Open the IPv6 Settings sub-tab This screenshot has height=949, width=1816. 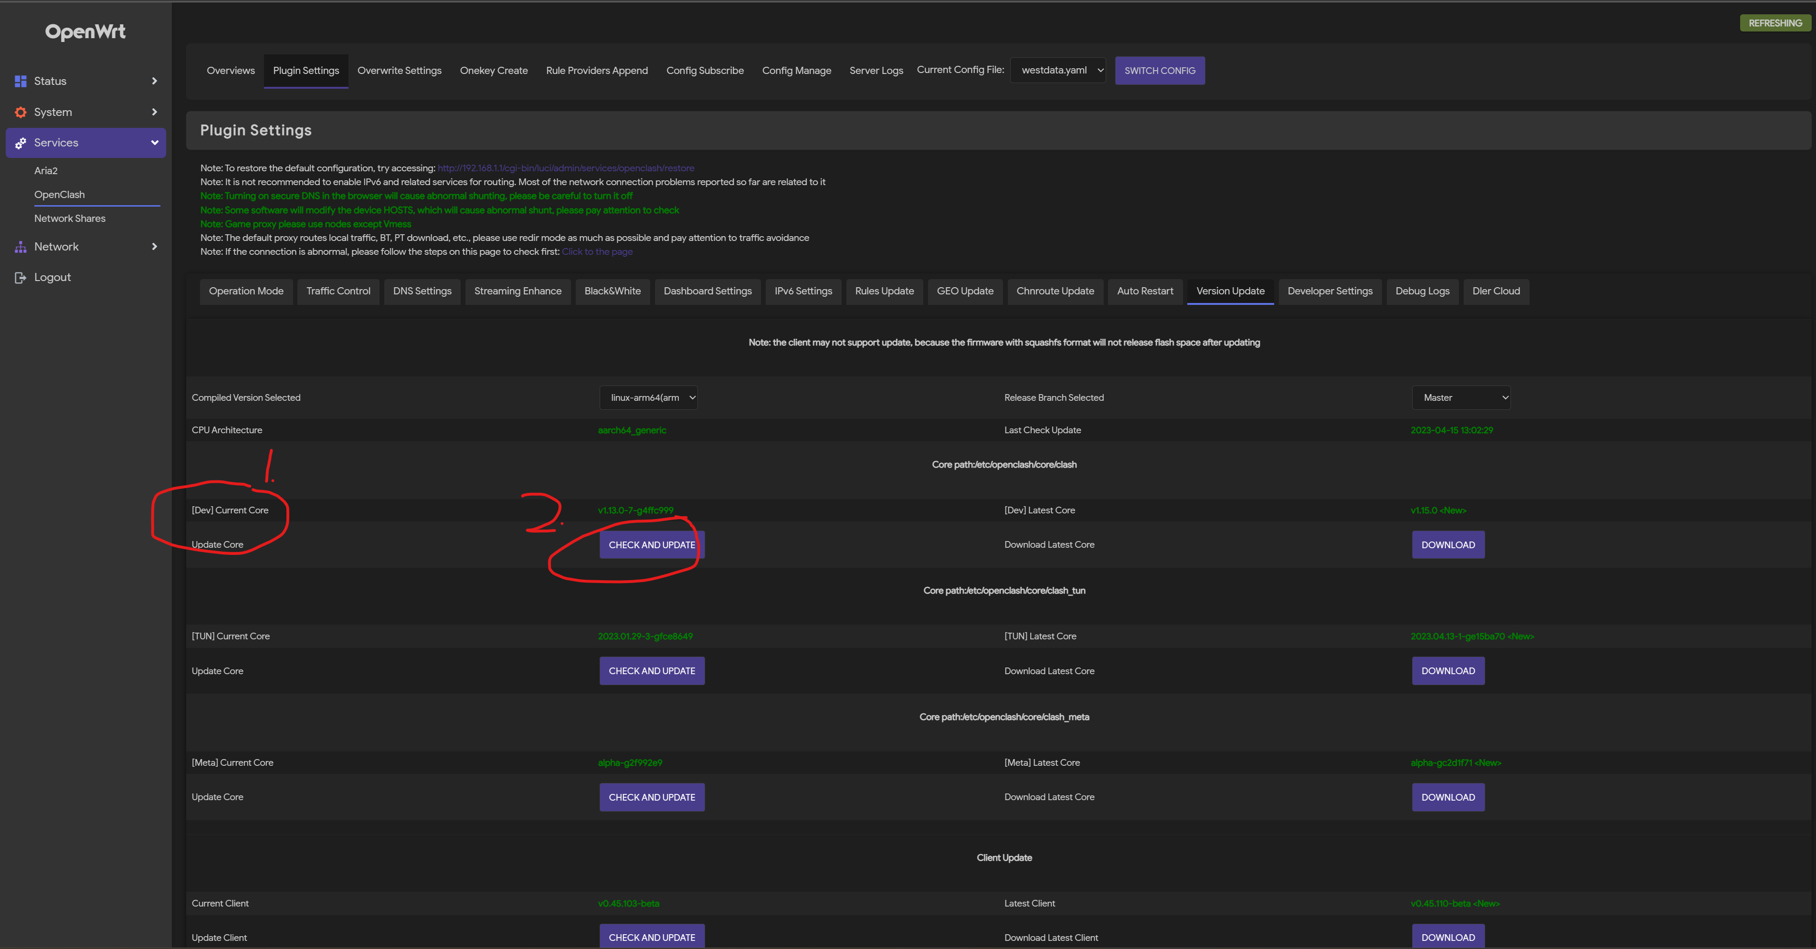(803, 291)
